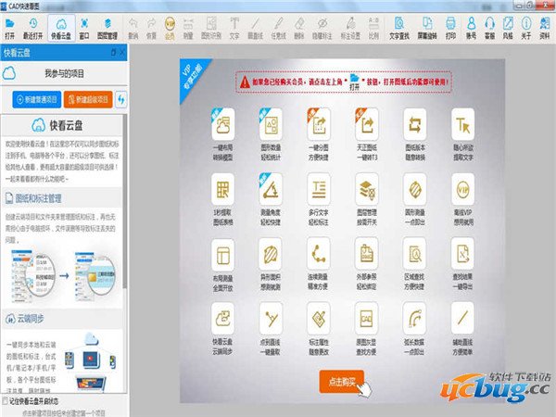Click the 1秒提取图纸表格 feature icon
Screen dimensions: 556x417
(223, 189)
